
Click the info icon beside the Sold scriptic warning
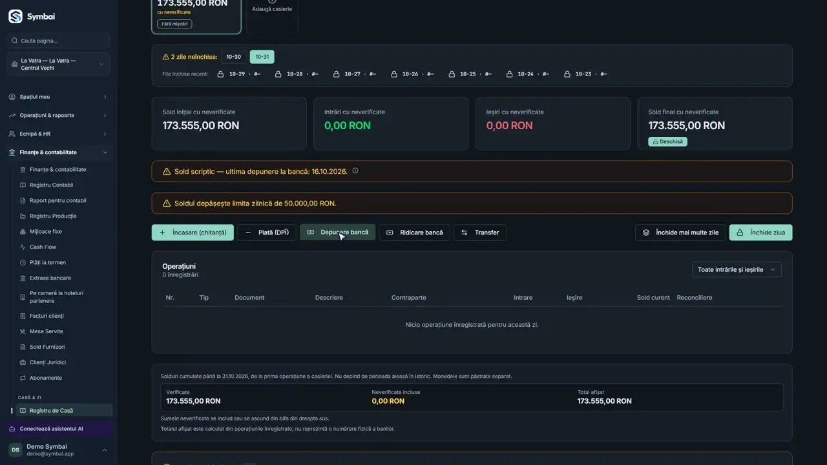click(355, 171)
